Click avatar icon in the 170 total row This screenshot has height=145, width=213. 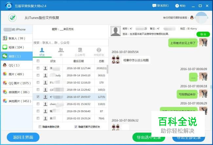(x=45, y=82)
